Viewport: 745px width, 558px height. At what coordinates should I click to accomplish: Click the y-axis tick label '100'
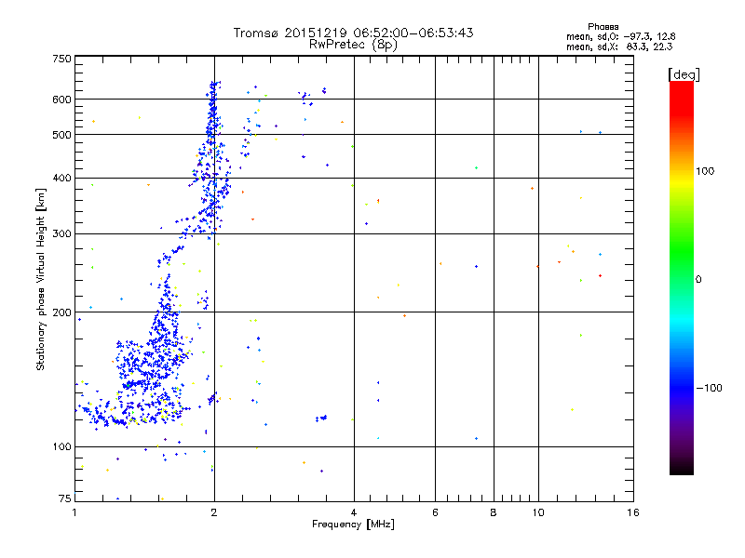(61, 447)
